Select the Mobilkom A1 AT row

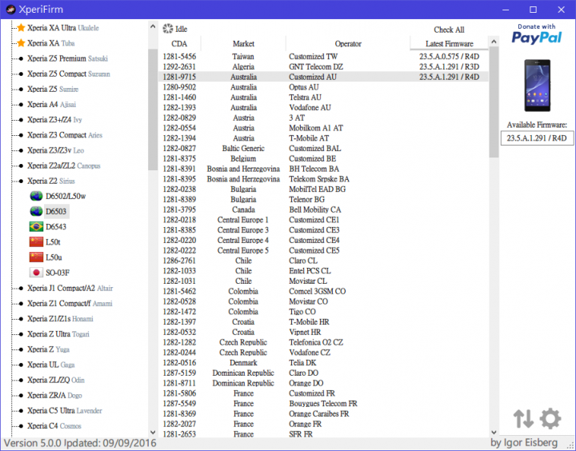[324, 128]
